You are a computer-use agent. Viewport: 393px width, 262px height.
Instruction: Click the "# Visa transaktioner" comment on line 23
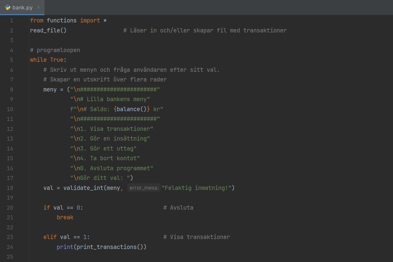pyautogui.click(x=196, y=237)
